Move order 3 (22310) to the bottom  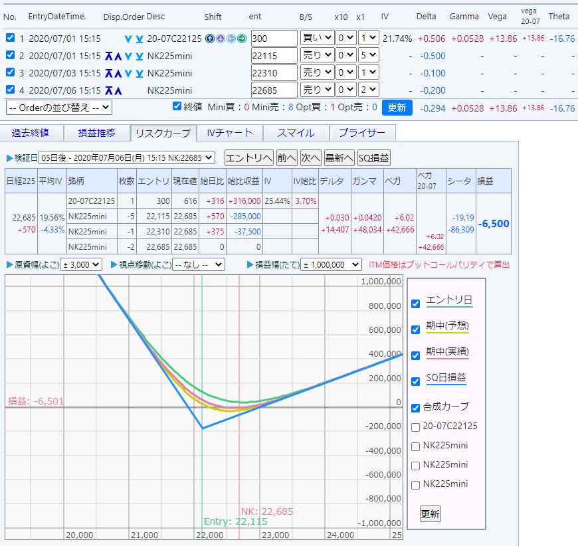[x=140, y=73]
